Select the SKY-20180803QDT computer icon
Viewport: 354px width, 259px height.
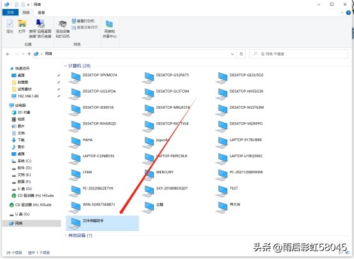[x=149, y=192]
